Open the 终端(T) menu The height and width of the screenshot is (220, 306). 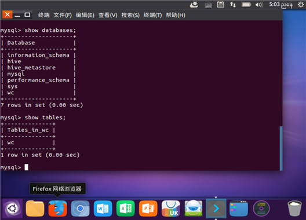153,15
